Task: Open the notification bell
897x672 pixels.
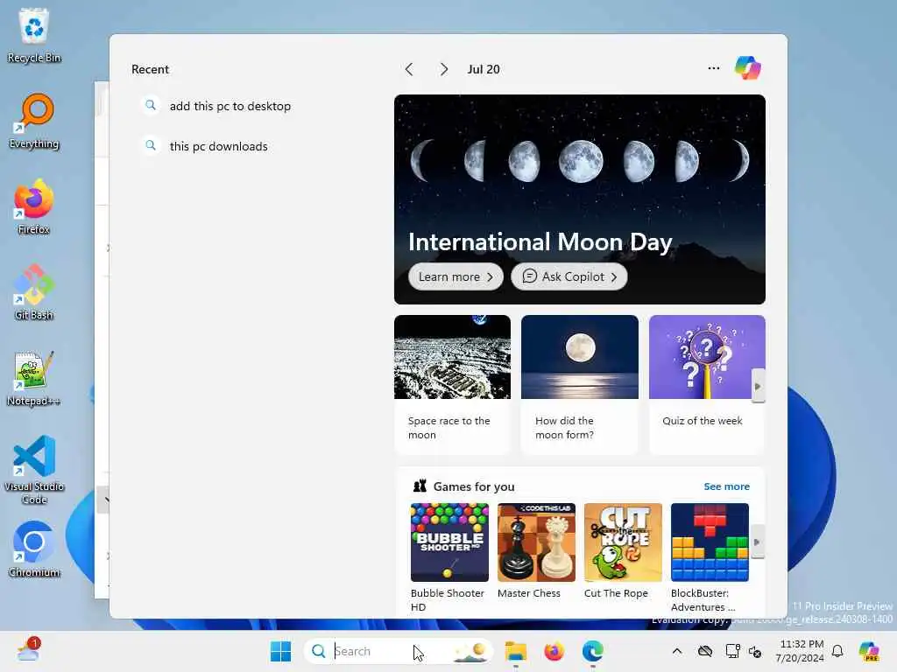Action: (x=837, y=651)
